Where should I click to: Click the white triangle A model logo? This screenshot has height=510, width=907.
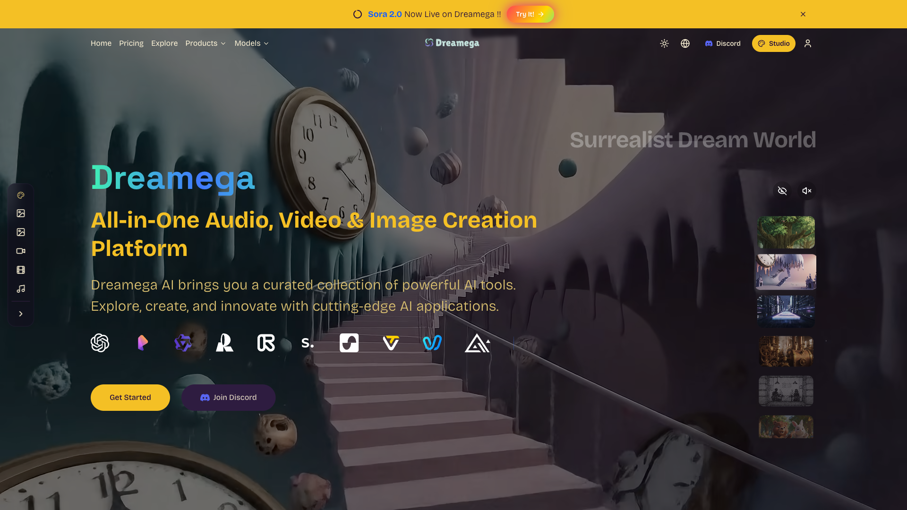(x=477, y=343)
